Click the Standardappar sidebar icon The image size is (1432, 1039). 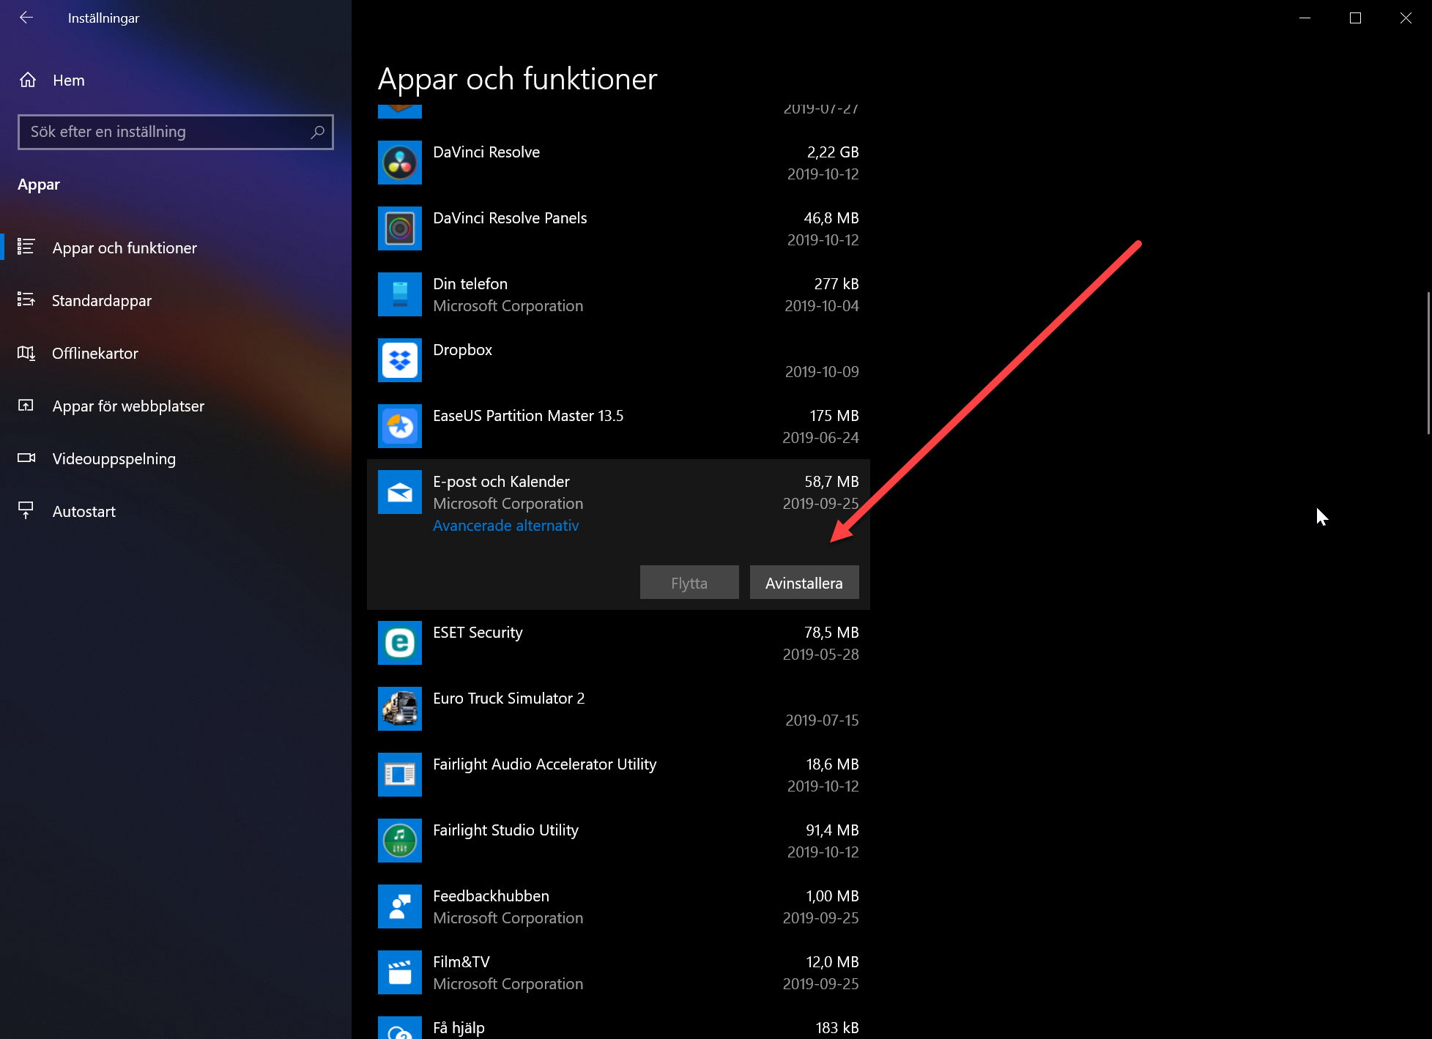click(x=26, y=299)
